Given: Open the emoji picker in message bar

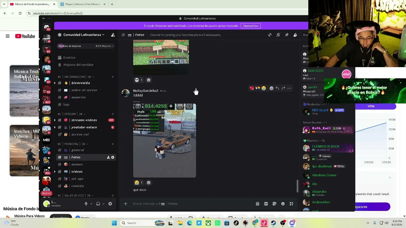Looking at the screenshot, I should tap(283, 204).
